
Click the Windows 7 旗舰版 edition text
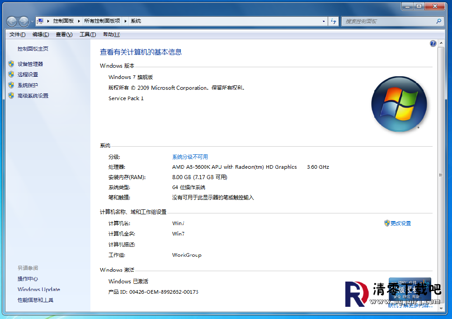pos(131,77)
